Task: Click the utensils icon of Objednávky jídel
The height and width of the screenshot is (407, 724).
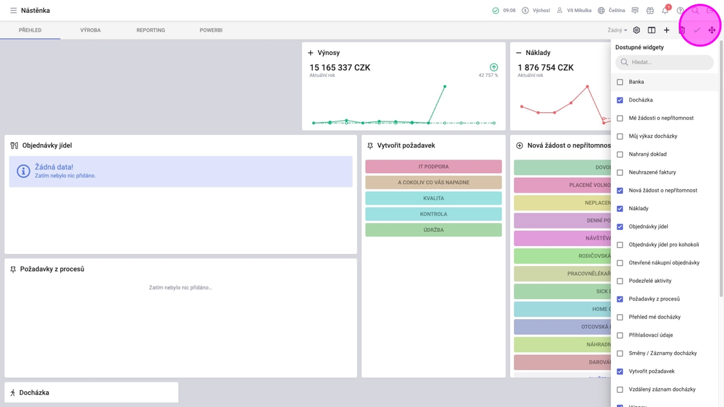Action: coord(14,145)
